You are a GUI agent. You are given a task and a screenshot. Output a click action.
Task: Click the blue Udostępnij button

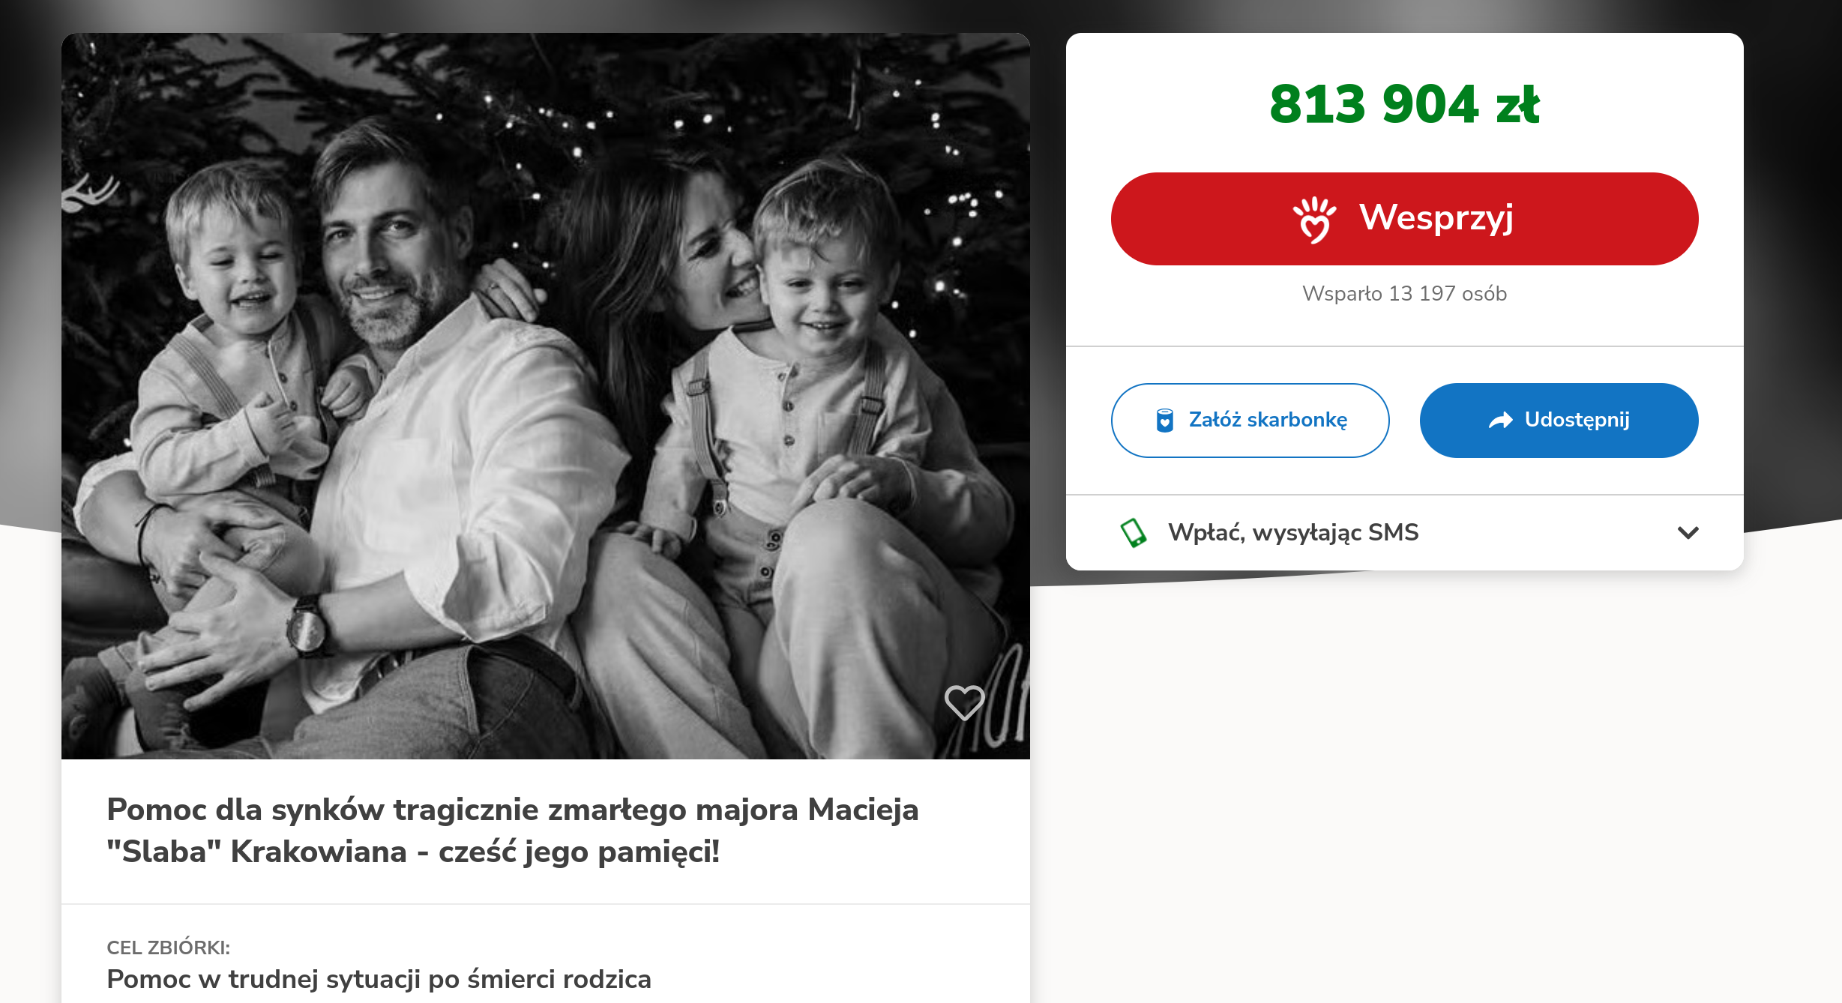click(1559, 421)
